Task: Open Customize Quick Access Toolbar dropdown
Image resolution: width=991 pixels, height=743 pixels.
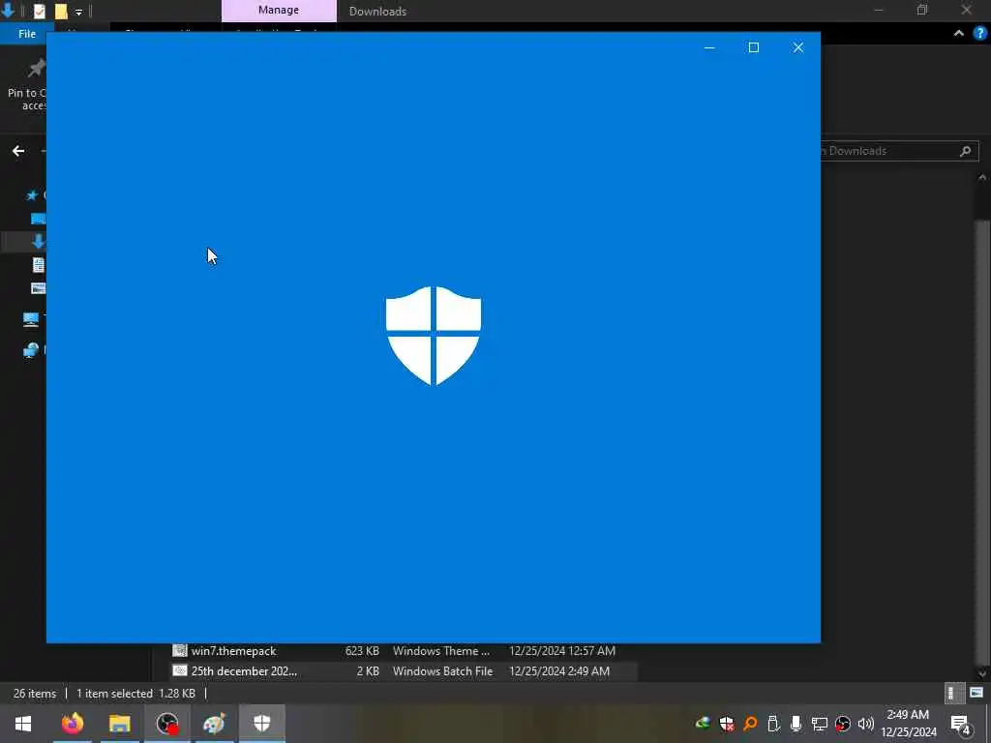Action: pos(79,12)
